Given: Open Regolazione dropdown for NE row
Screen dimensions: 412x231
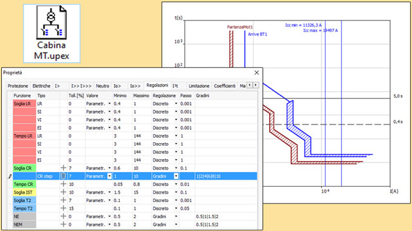Looking at the screenshot, I should click(x=176, y=217).
